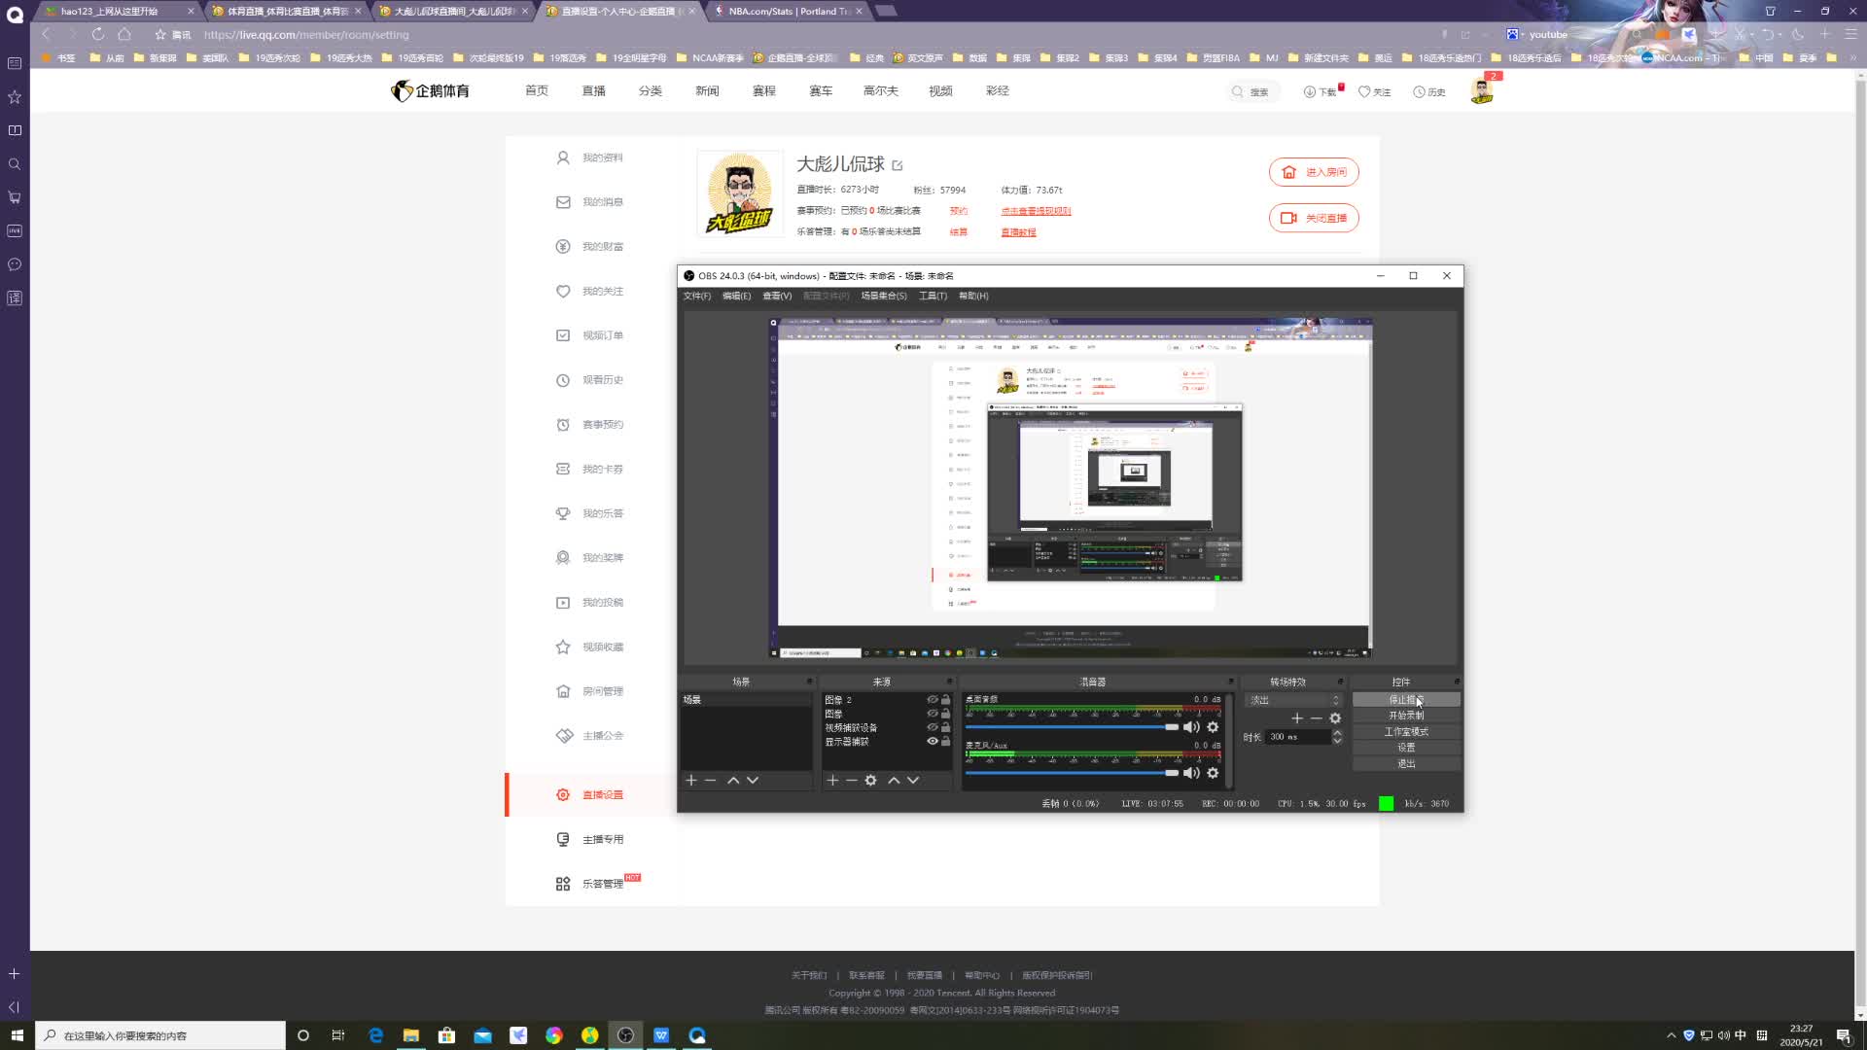Add transition with plus icon
The height and width of the screenshot is (1050, 1867).
point(1296,717)
